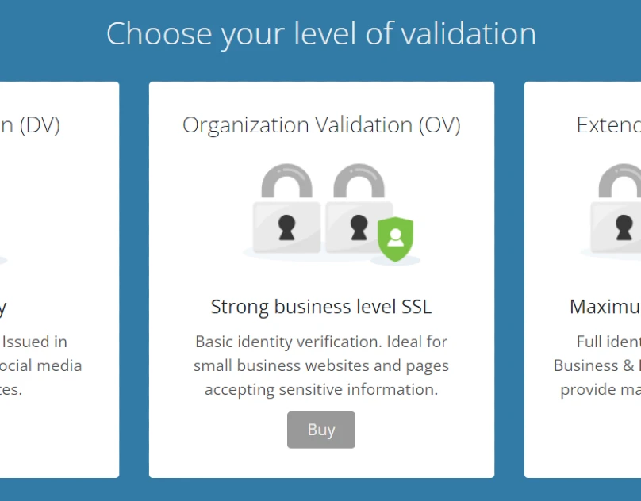The image size is (641, 501).
Task: Select the partially visible 'Extend' card title
Action: coord(608,124)
